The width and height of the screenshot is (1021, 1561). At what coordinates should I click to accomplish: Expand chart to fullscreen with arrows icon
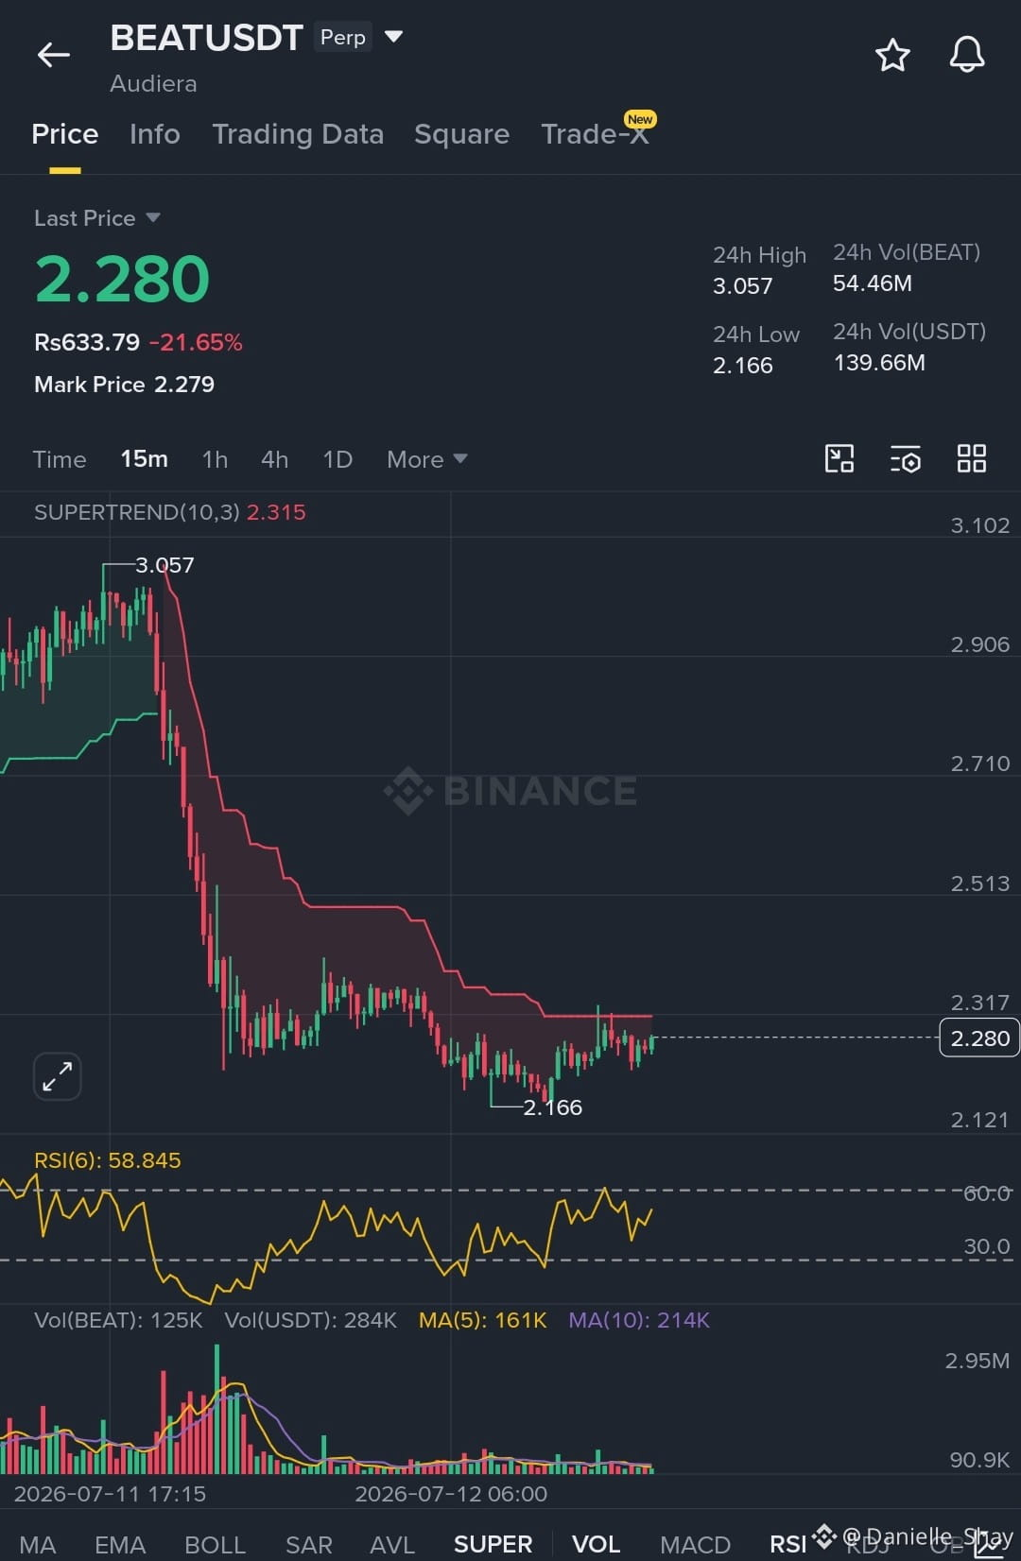click(58, 1076)
